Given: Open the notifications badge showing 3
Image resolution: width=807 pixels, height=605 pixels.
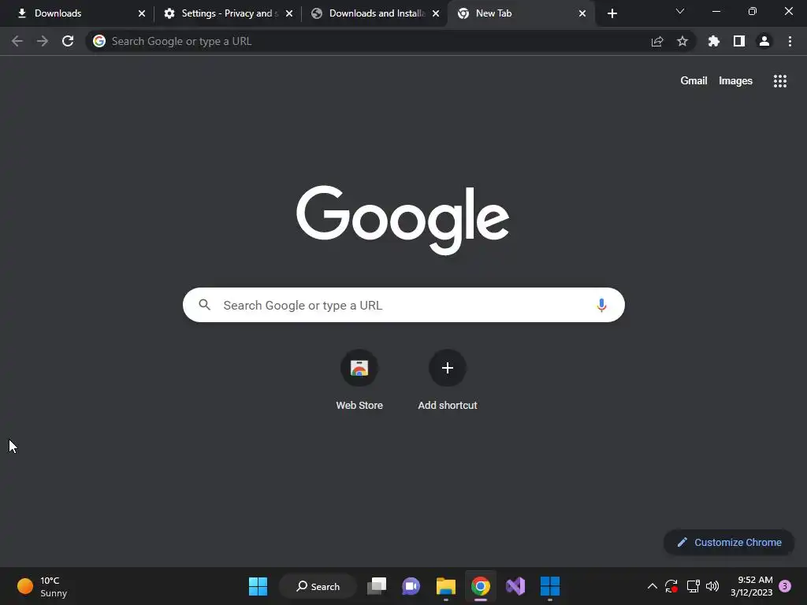Looking at the screenshot, I should tap(785, 586).
